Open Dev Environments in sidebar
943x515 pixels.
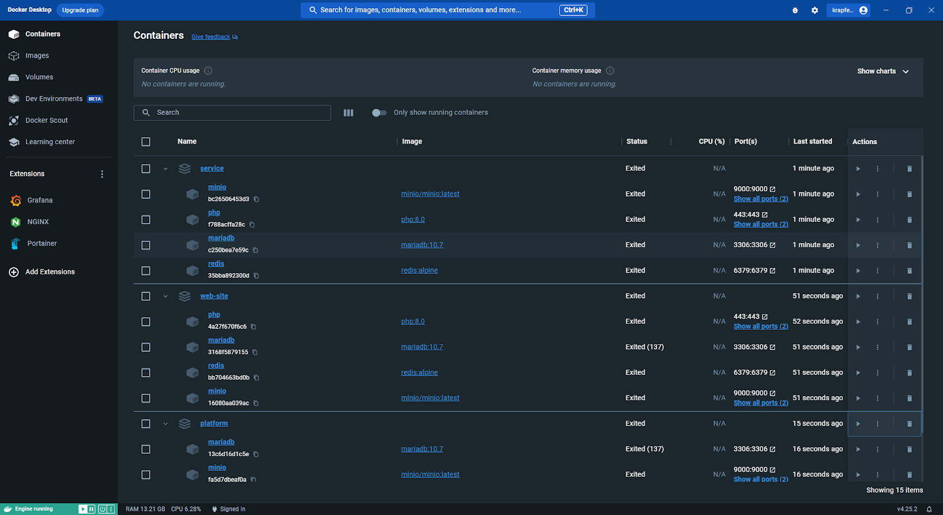54,99
